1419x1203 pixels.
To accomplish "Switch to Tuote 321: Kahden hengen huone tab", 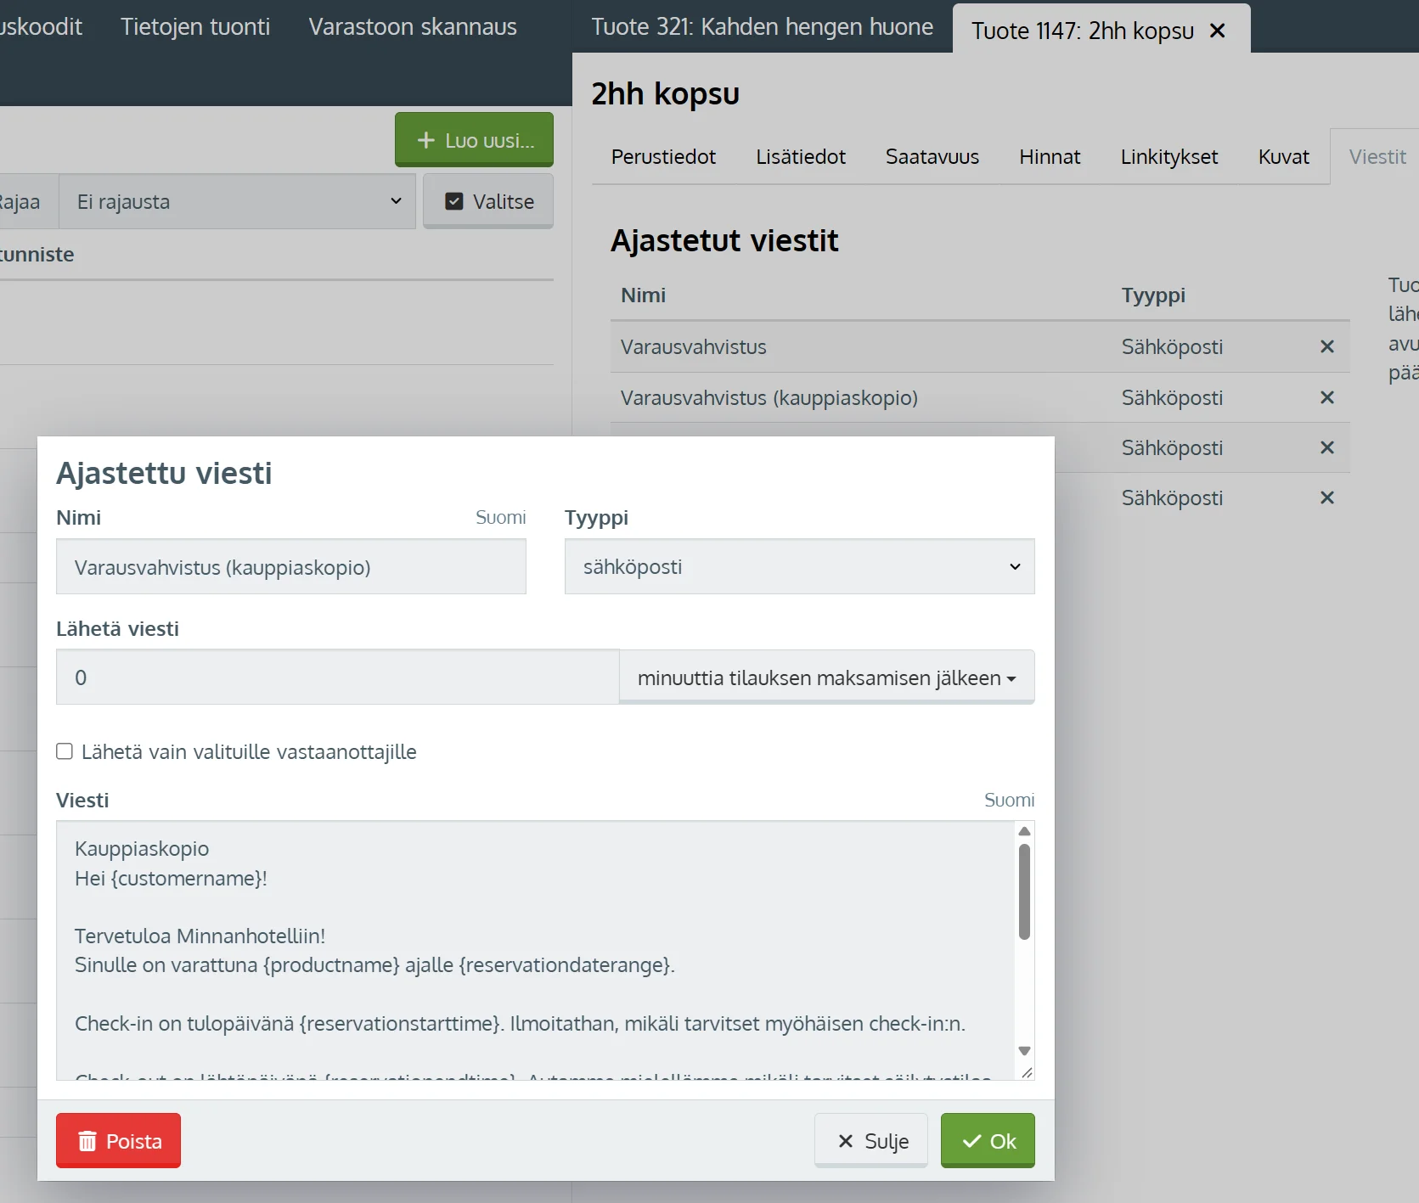I will (762, 27).
